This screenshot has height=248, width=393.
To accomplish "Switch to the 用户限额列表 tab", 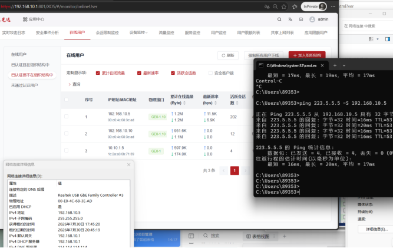I will point(249,32).
